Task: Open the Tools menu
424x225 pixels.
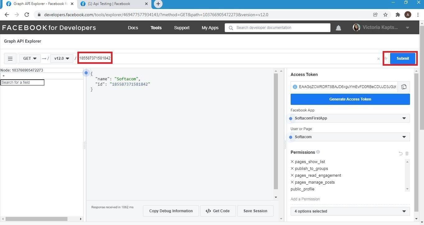Action: click(156, 28)
